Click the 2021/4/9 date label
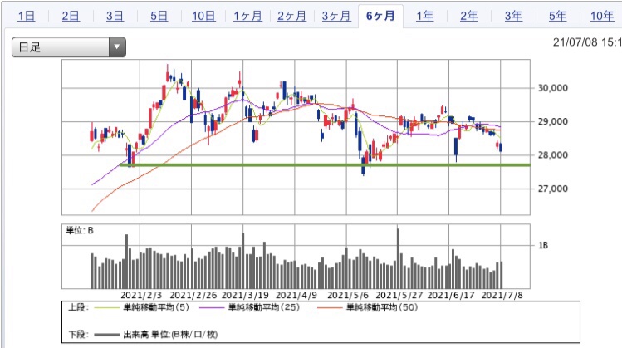Screen dimensions: 622x348 pyautogui.click(x=296, y=295)
